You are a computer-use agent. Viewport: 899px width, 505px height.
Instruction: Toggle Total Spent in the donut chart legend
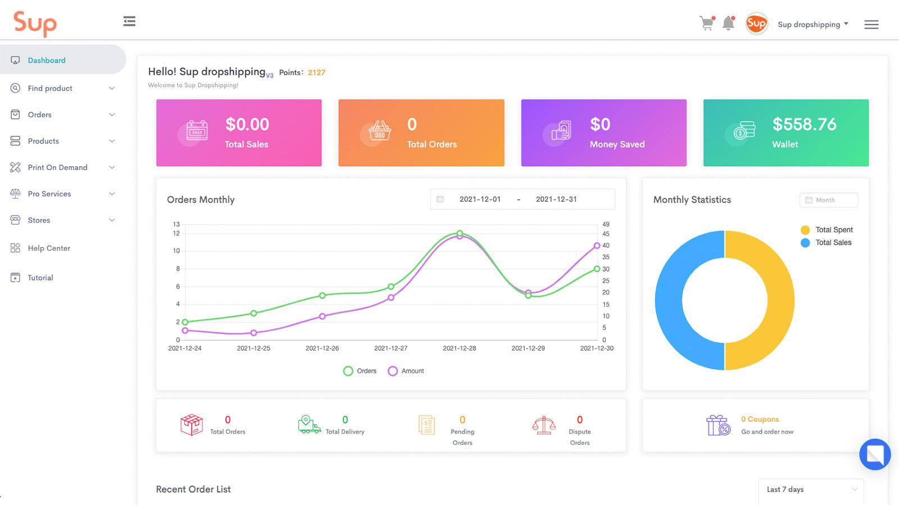(827, 229)
